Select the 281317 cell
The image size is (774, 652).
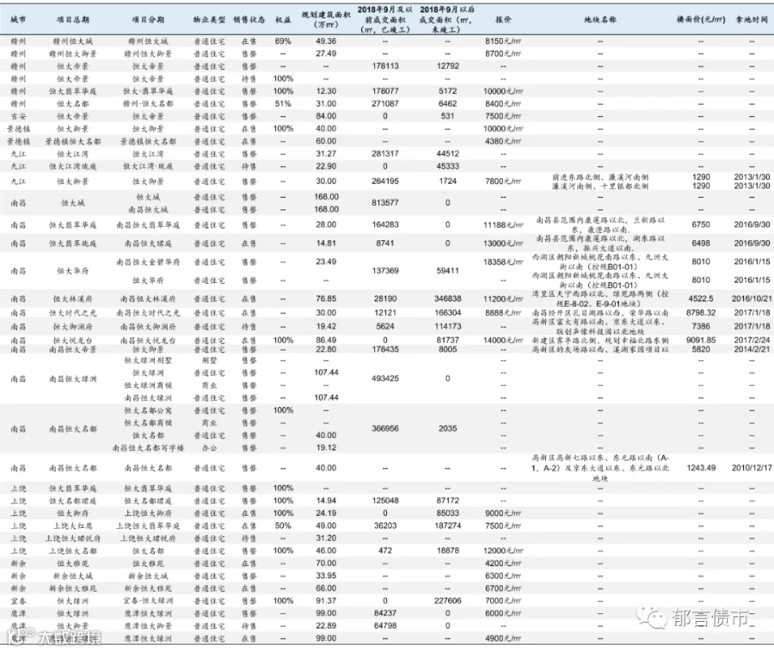pos(385,154)
